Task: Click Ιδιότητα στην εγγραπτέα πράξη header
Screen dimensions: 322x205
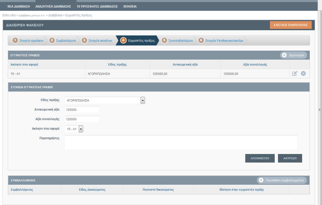Action: [242, 190]
